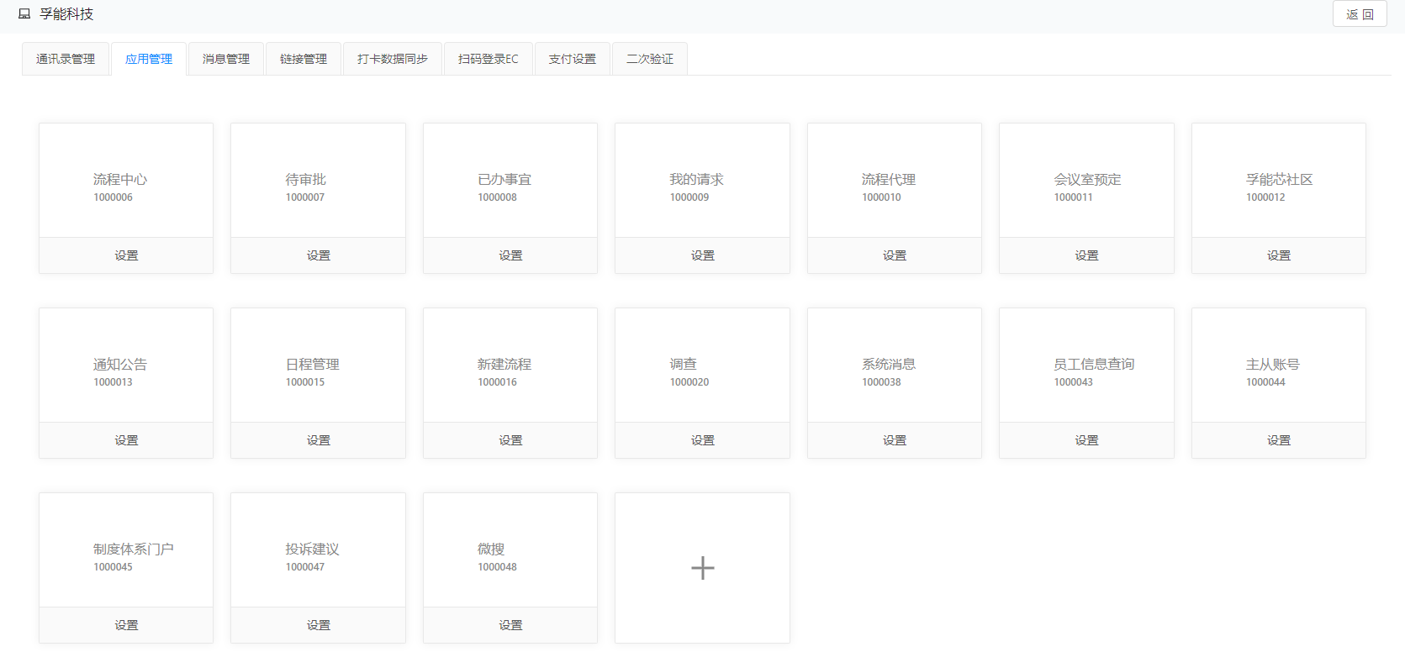Viewport: 1405px width, 652px height.
Task: Open 设置 for 待审批
Action: click(318, 255)
